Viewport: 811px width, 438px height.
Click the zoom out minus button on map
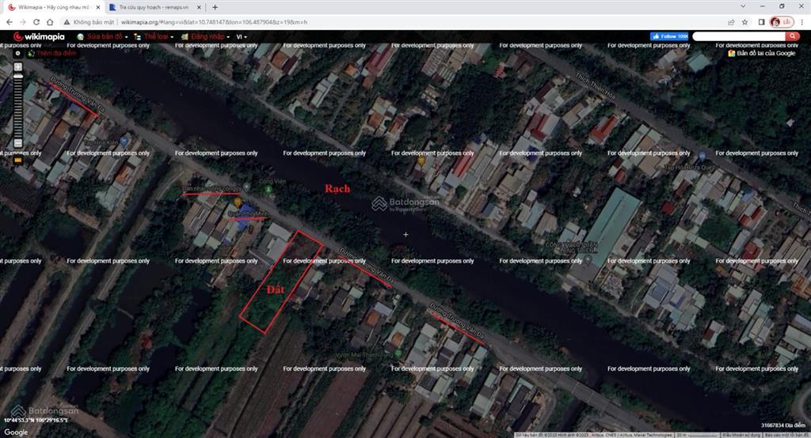pos(18,143)
